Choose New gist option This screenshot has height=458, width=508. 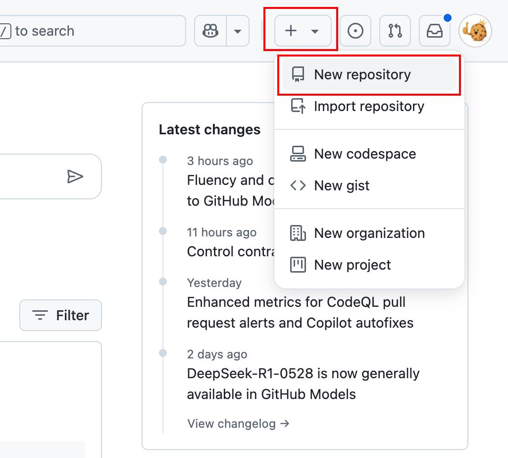coord(342,186)
